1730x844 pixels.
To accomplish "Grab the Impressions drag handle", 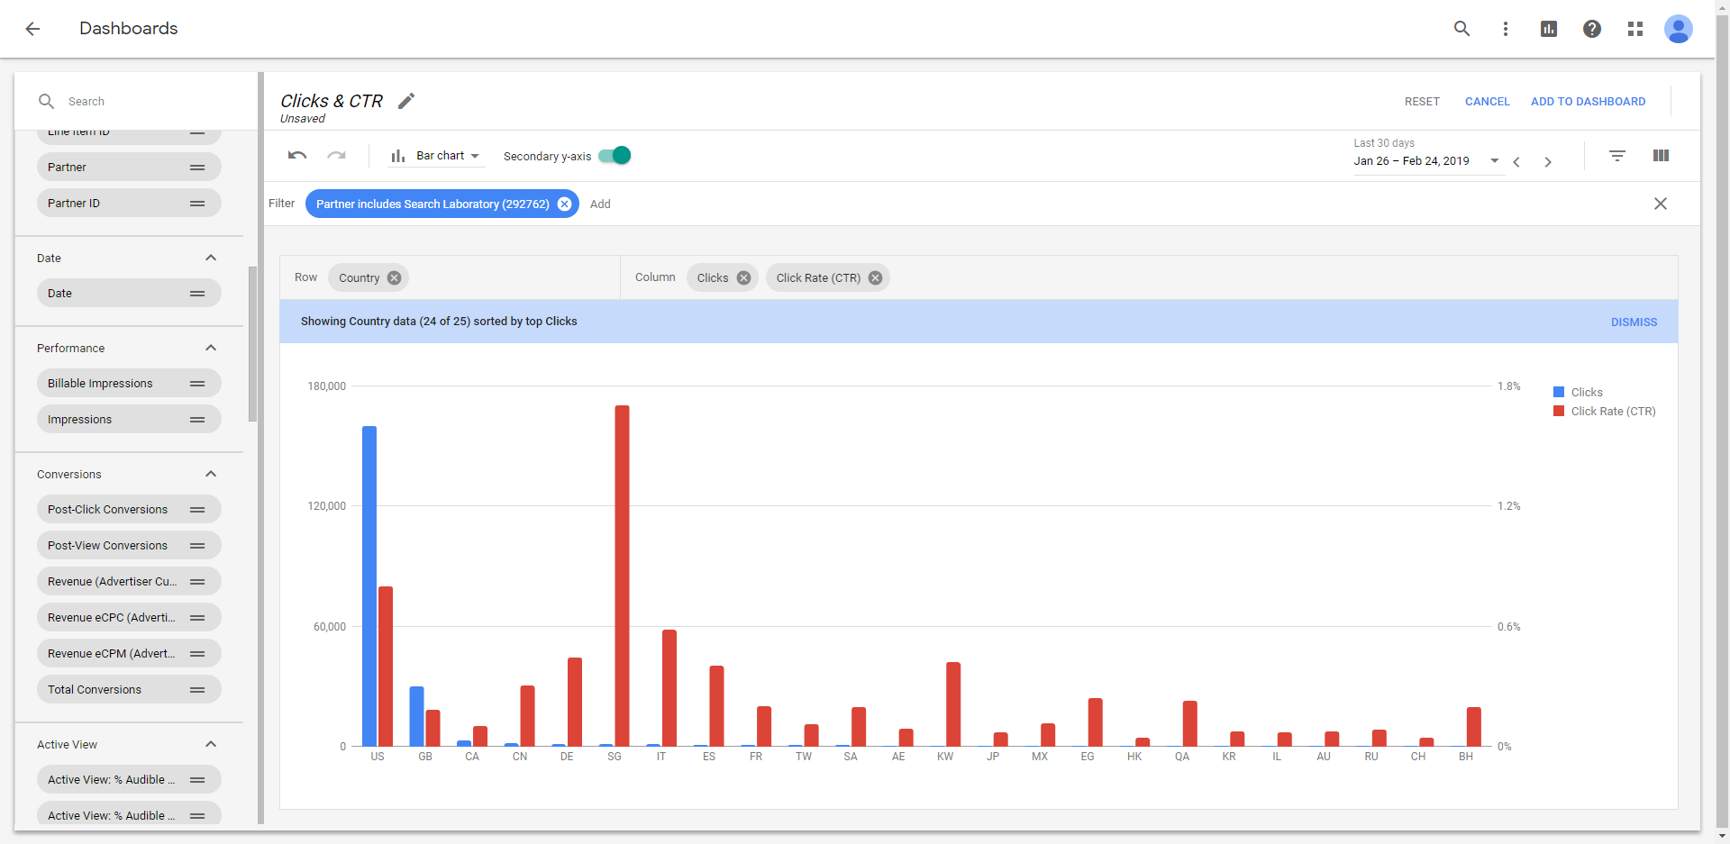I will coord(197,420).
